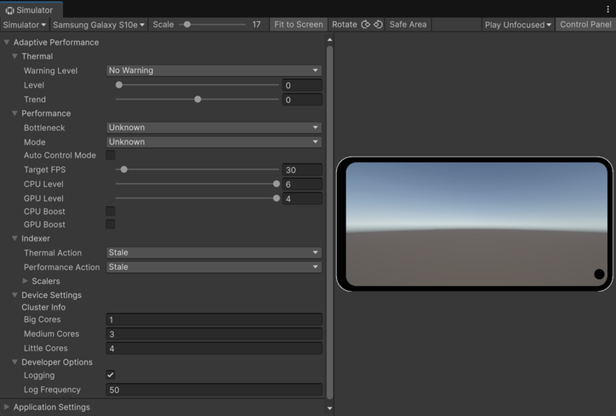Enable the CPU Boost checkbox
Image resolution: width=616 pixels, height=416 pixels.
coord(111,211)
